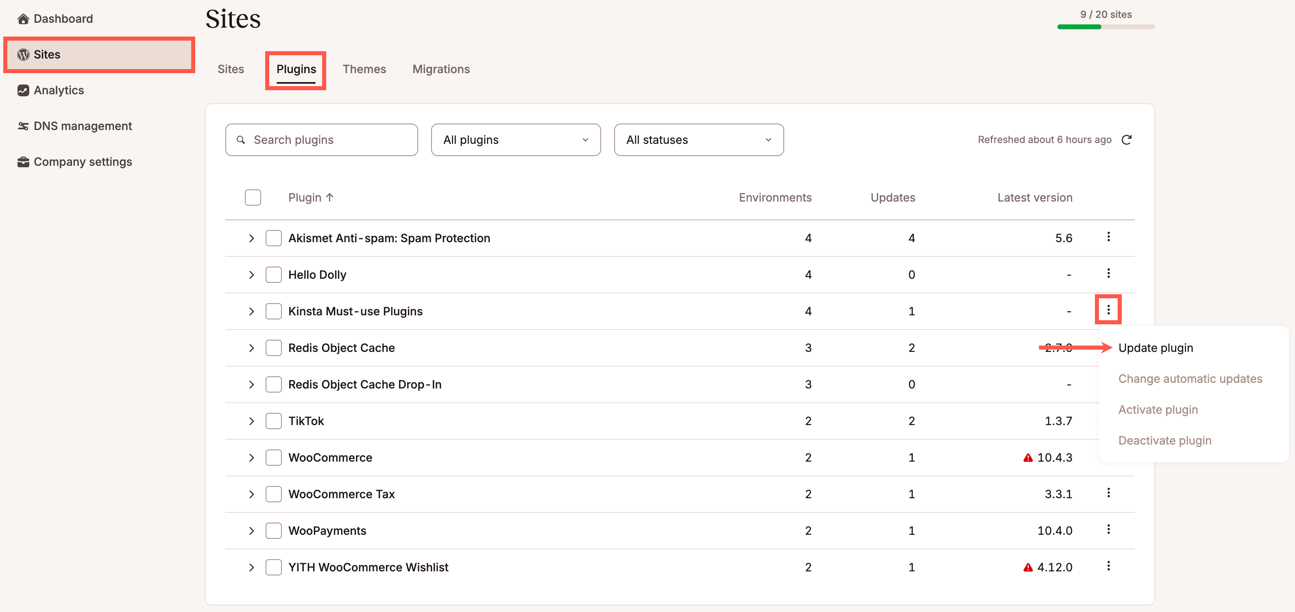1295x612 pixels.
Task: Check the checkbox for Hello Dolly
Action: point(273,274)
